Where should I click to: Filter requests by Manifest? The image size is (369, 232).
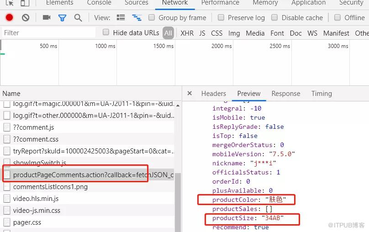coord(336,33)
